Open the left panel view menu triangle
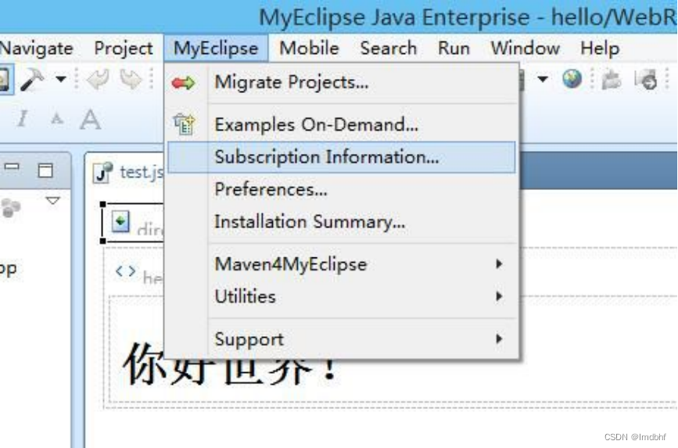The width and height of the screenshot is (678, 448). pyautogui.click(x=52, y=201)
